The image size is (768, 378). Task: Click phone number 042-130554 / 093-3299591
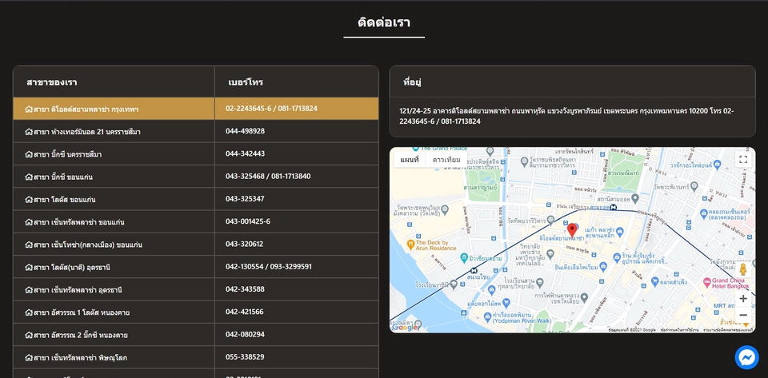tap(269, 266)
